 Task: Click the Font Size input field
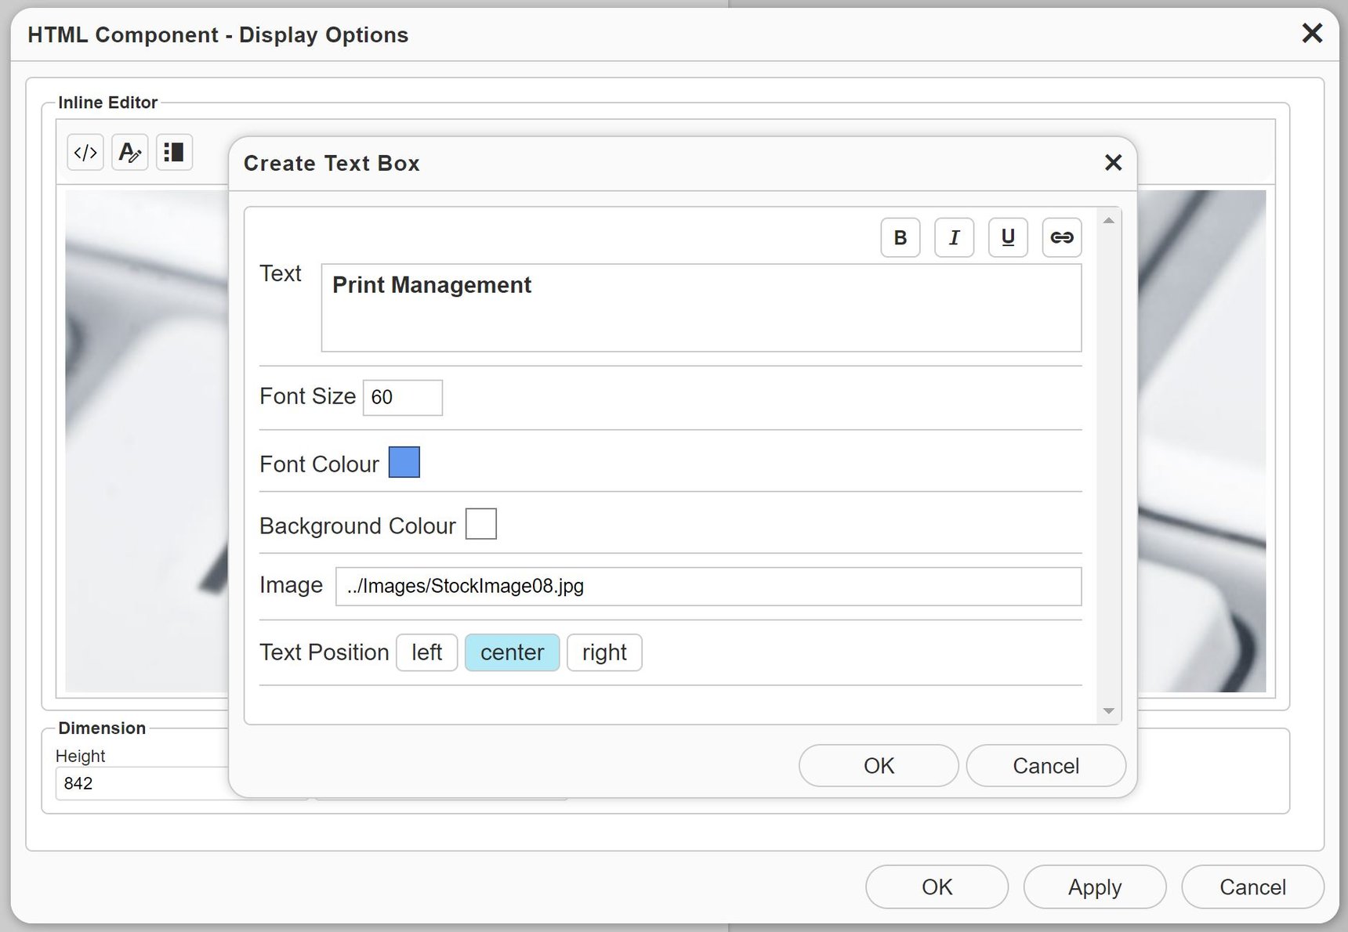click(402, 398)
